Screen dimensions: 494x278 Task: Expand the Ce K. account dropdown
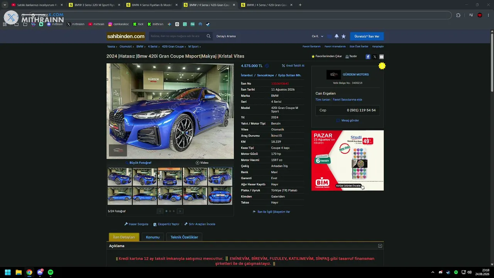click(318, 36)
